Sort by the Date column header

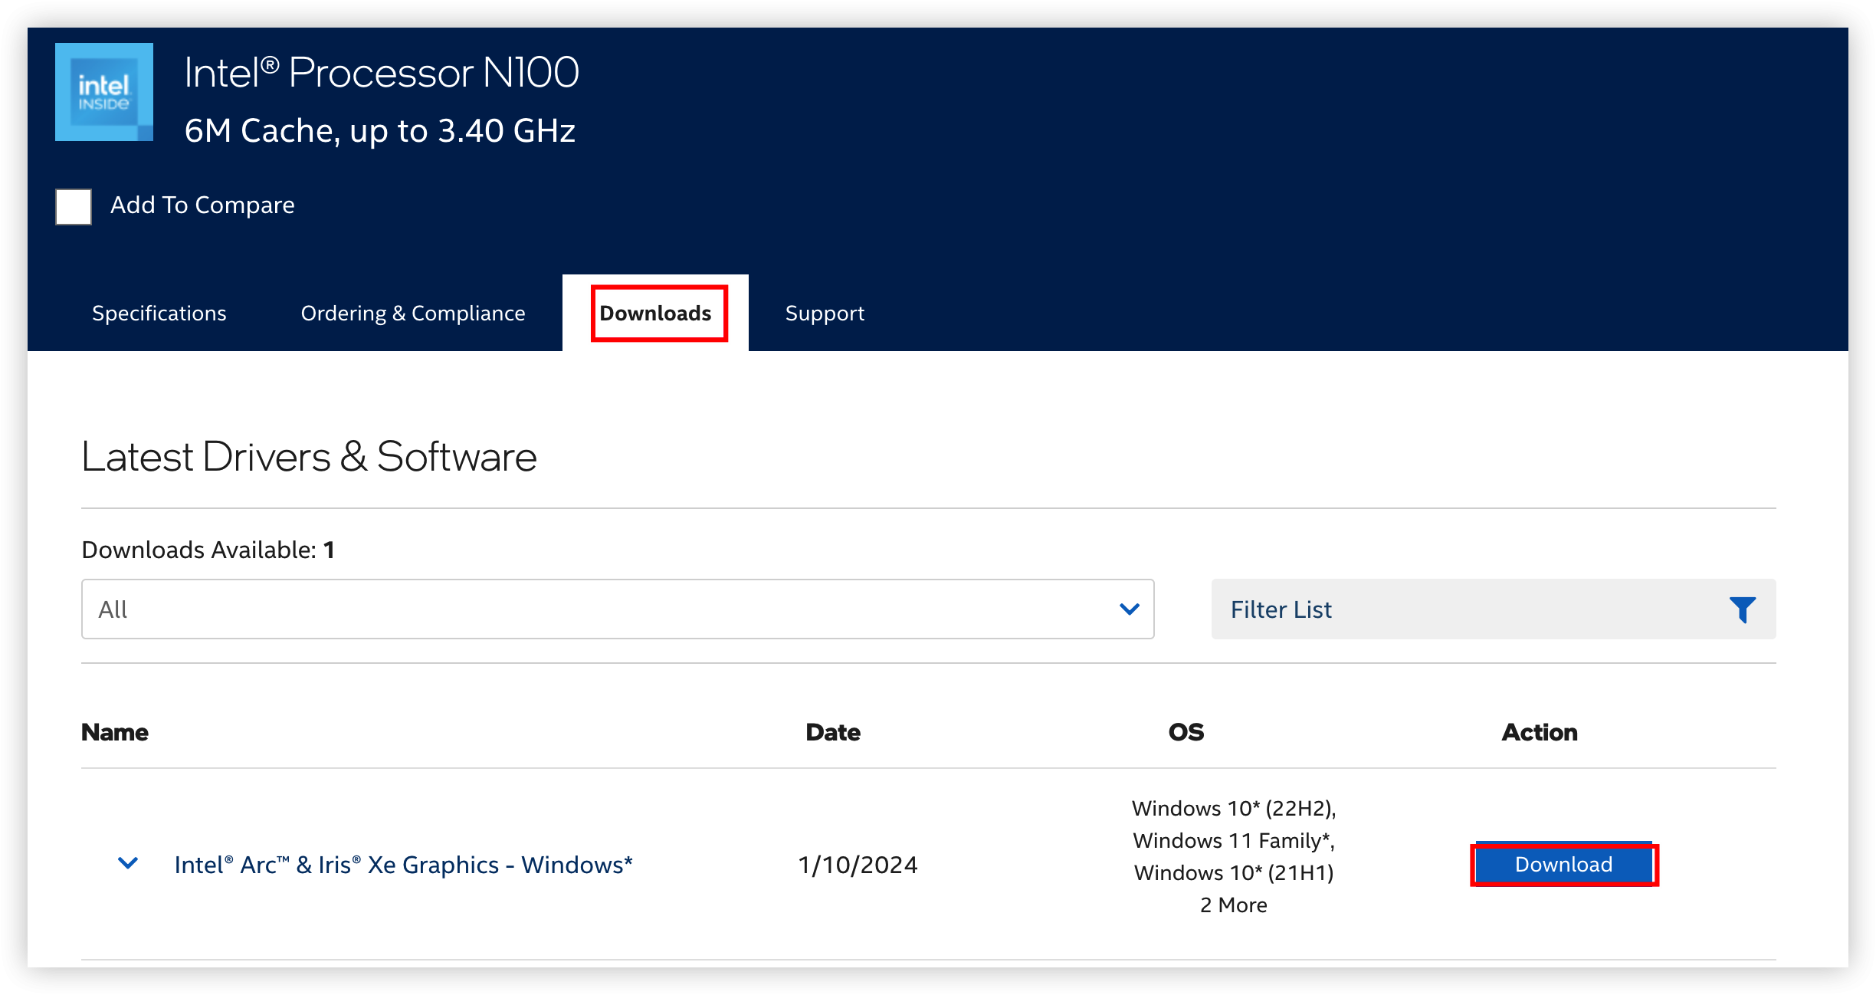pyautogui.click(x=833, y=733)
